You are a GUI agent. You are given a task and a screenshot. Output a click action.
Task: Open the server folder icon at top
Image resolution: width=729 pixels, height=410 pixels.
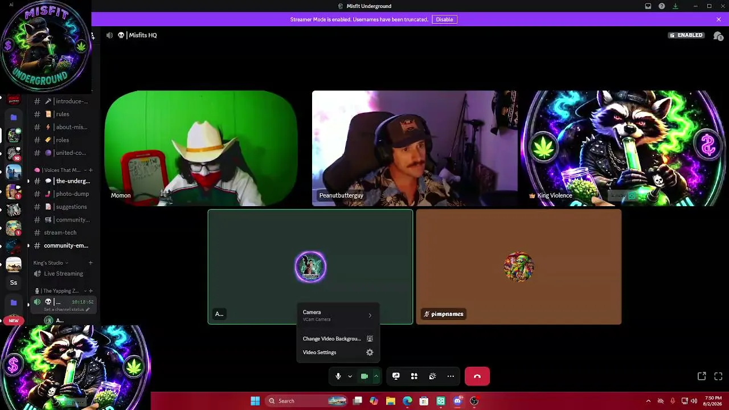coord(14,117)
